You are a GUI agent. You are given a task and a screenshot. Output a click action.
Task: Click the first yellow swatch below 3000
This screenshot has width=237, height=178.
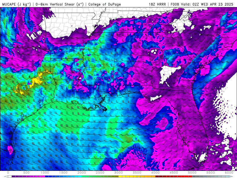click(x=120, y=176)
